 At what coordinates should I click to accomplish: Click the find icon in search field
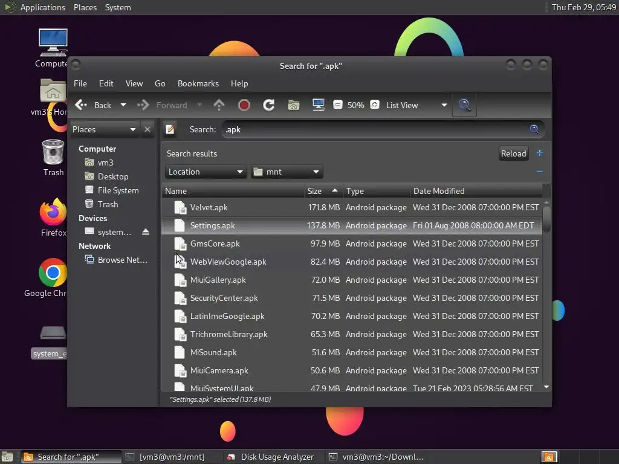534,129
